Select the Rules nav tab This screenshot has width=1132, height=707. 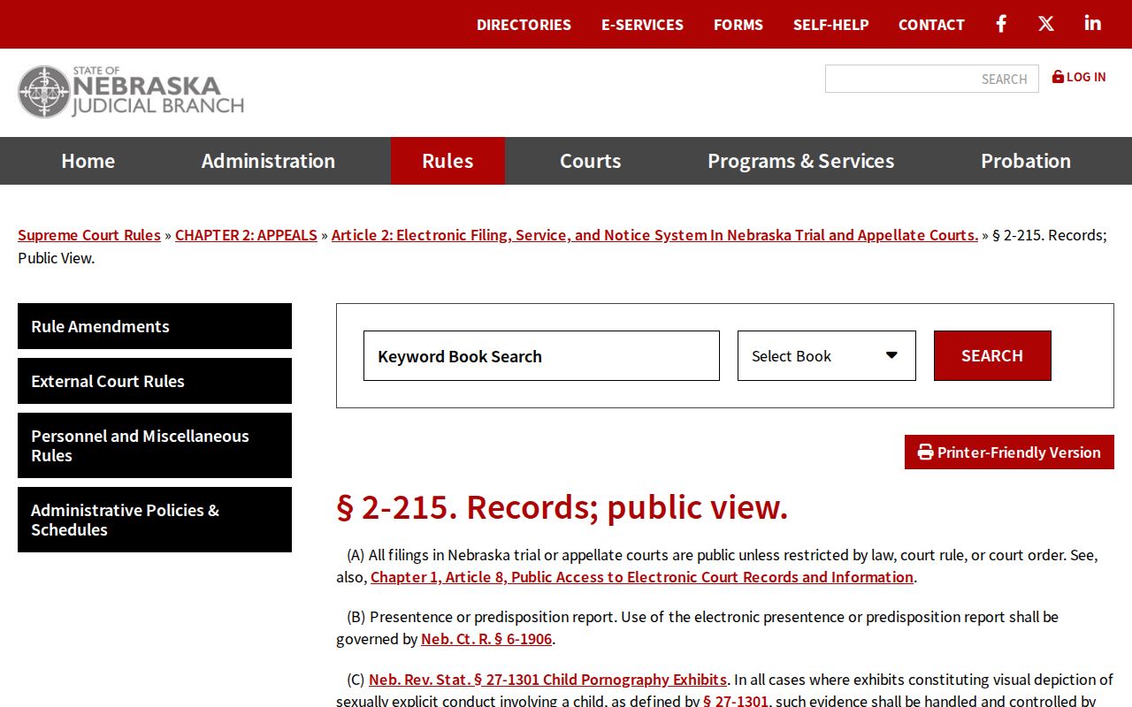pos(447,161)
